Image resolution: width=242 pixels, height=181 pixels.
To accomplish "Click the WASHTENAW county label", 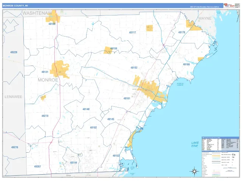I will click(37, 13).
